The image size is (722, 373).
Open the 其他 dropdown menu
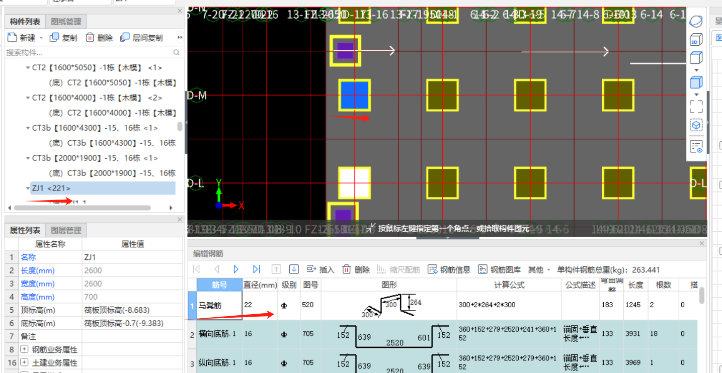point(539,269)
